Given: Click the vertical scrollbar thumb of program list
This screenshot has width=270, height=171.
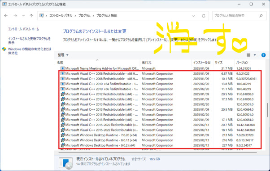Looking at the screenshot, I should coord(267,110).
